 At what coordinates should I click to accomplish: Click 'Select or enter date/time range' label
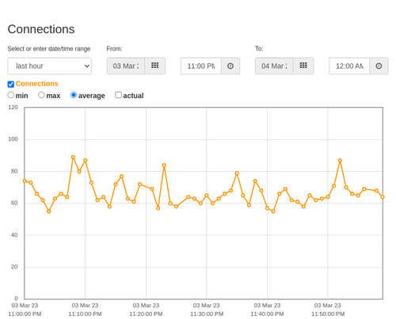tap(49, 49)
